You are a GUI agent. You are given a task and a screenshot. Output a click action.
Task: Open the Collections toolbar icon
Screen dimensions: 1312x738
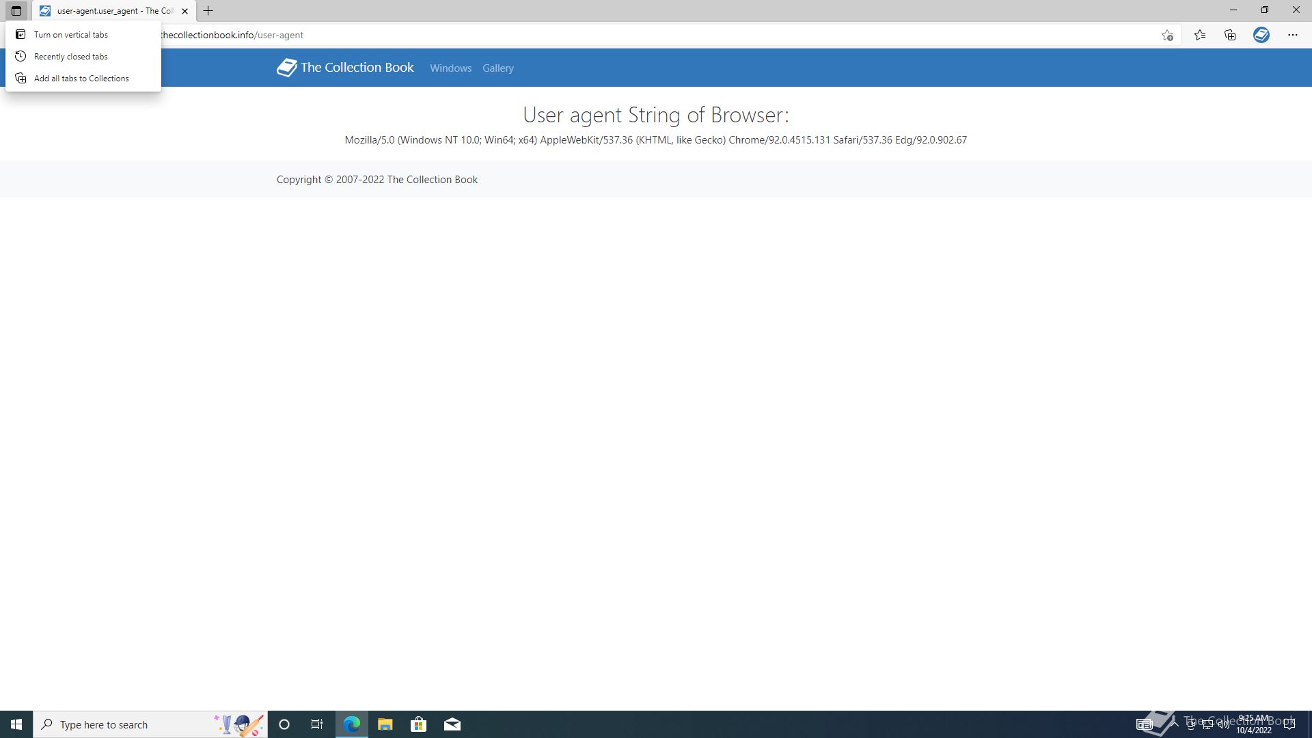(x=1230, y=35)
